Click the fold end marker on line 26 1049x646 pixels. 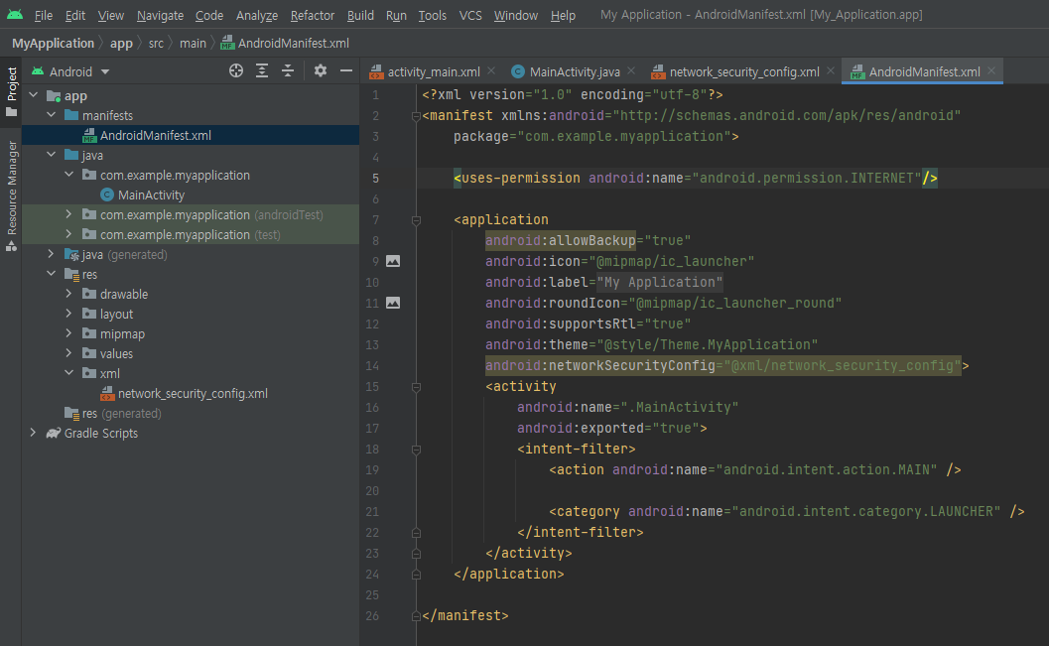point(416,616)
